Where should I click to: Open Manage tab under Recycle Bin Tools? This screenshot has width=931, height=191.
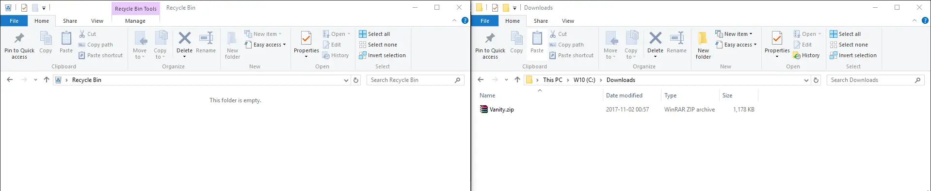click(x=135, y=21)
